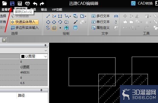Select the Rectangle drawing tool
The image size is (158, 103).
[x=60, y=16]
